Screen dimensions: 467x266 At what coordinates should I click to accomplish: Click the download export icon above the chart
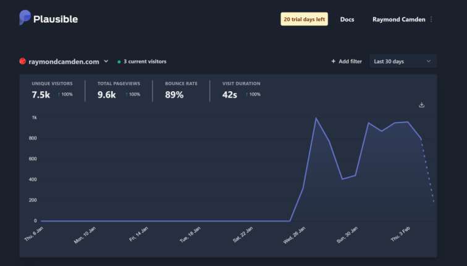pyautogui.click(x=421, y=105)
